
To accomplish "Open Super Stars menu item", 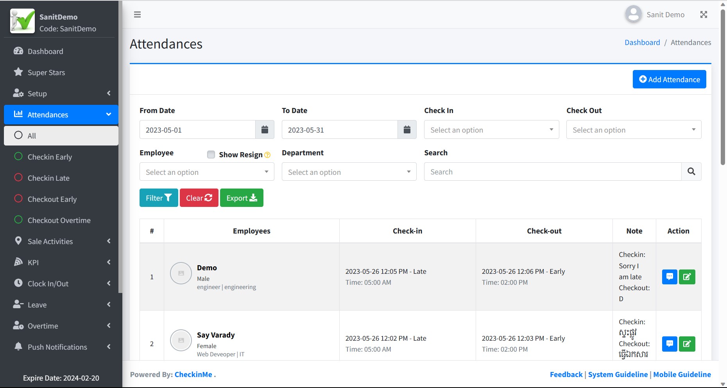I will (x=61, y=72).
